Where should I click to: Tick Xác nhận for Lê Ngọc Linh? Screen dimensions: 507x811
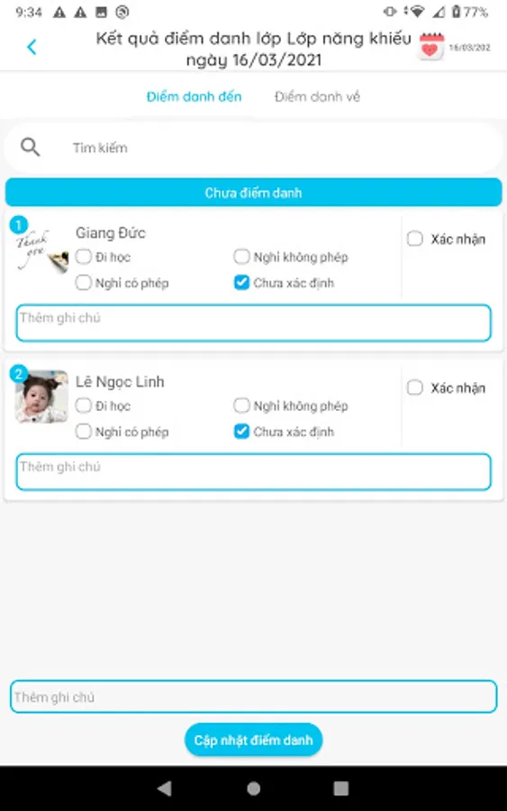pos(415,387)
